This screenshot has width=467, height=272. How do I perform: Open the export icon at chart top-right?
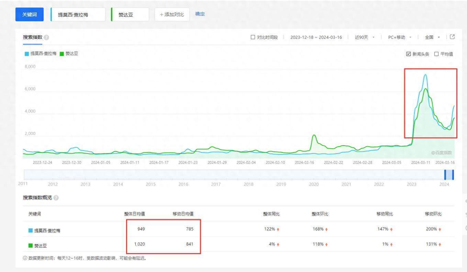point(452,37)
